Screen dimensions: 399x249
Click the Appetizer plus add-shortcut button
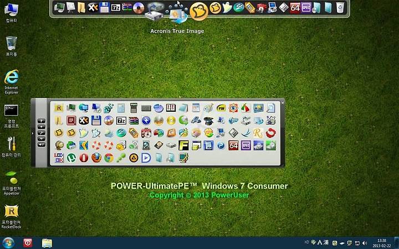point(41,127)
